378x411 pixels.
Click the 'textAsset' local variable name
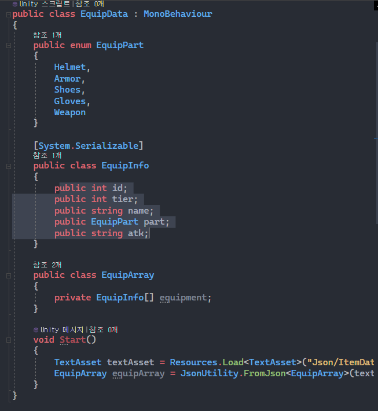(x=130, y=362)
